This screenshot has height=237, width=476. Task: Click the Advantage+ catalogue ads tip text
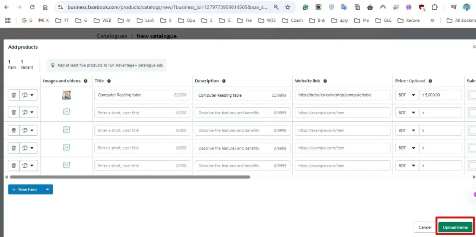[x=110, y=65]
